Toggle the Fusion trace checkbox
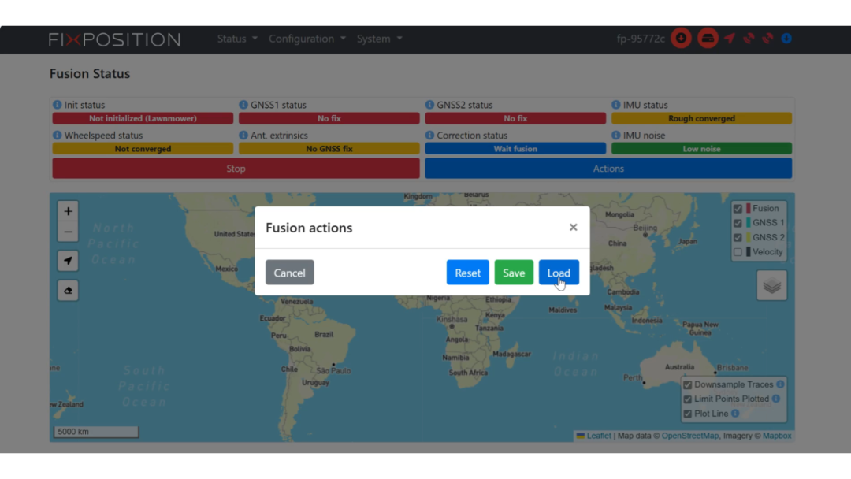The image size is (851, 479). pos(738,209)
